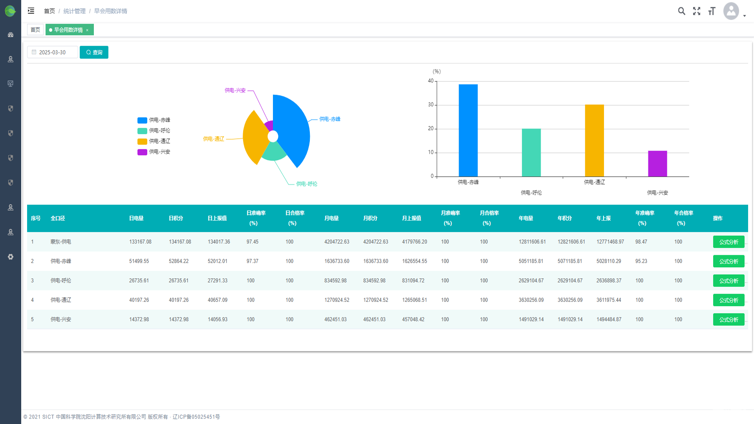Screen dimensions: 754x424
Task: Close the 早会用数详情 tab
Action: pyautogui.click(x=87, y=30)
